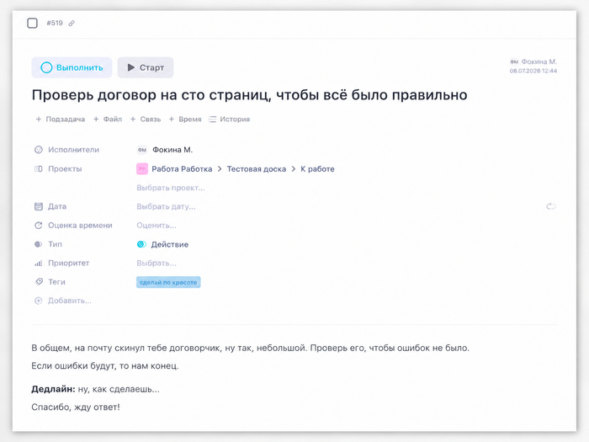Click the Проекты board icon
The width and height of the screenshot is (589, 442).
click(x=39, y=168)
